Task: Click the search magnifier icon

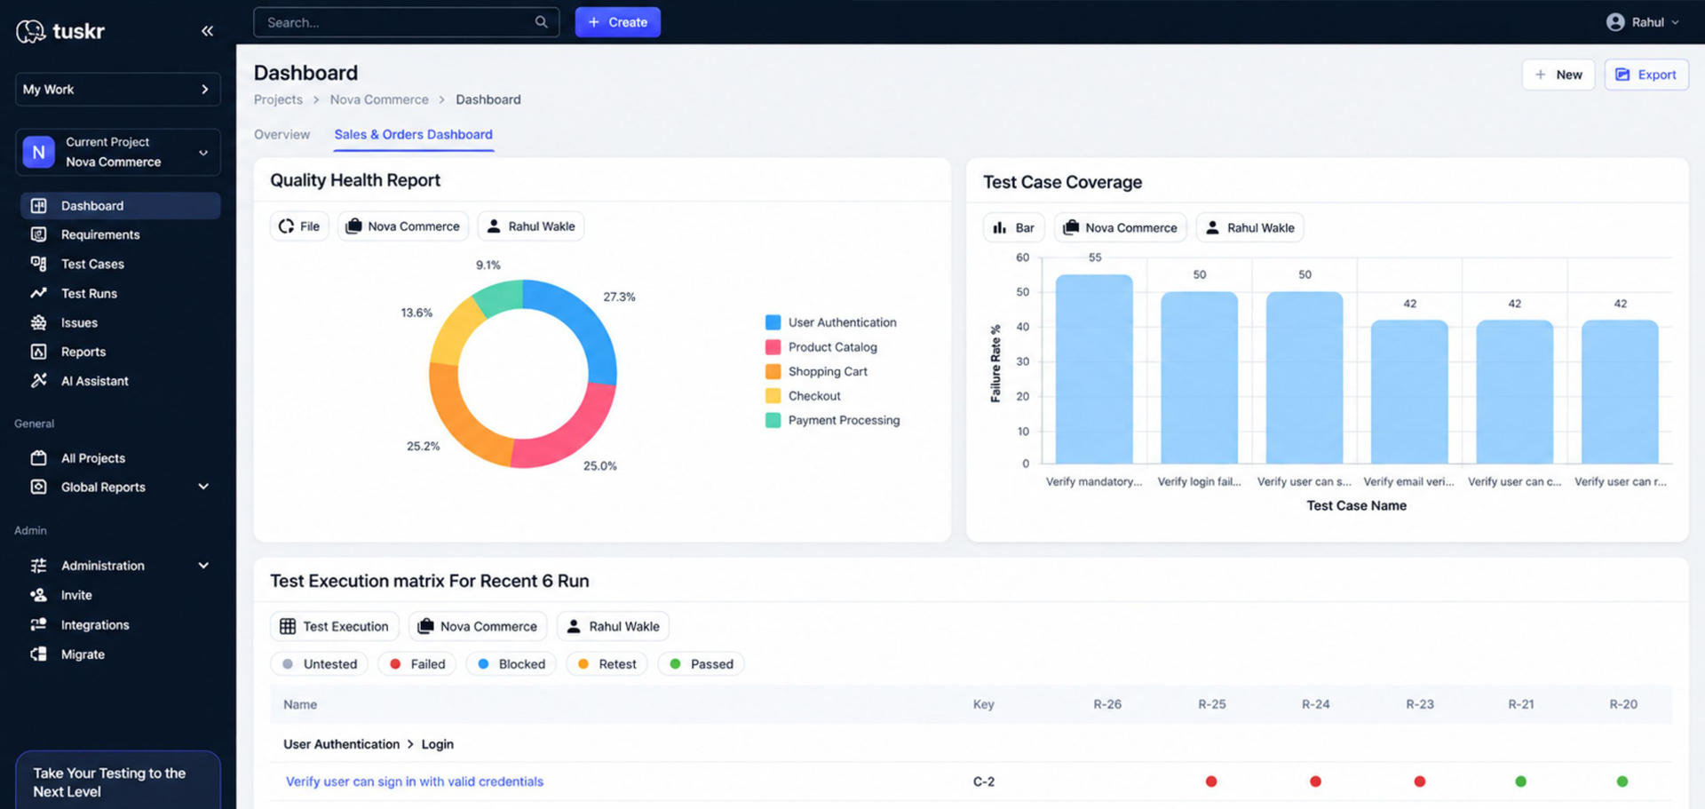Action: pyautogui.click(x=541, y=22)
